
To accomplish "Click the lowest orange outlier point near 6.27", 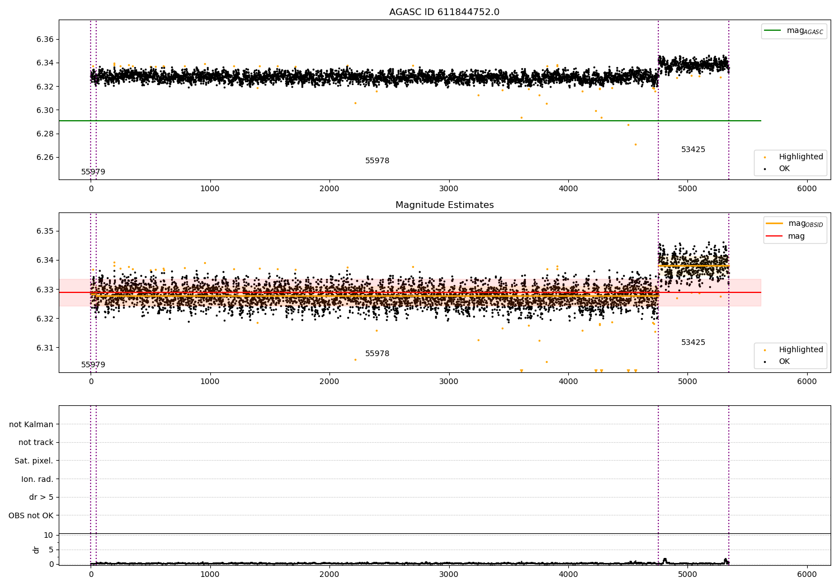I will [635, 144].
